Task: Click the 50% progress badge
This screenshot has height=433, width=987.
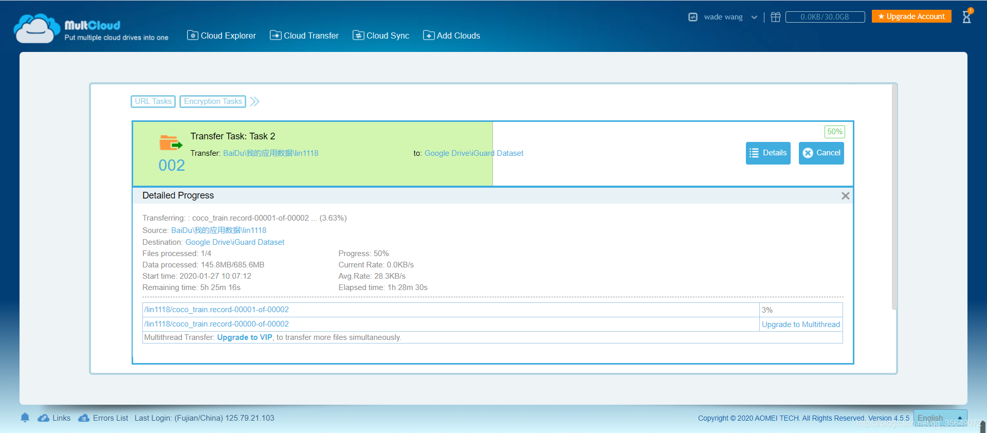Action: click(x=835, y=132)
